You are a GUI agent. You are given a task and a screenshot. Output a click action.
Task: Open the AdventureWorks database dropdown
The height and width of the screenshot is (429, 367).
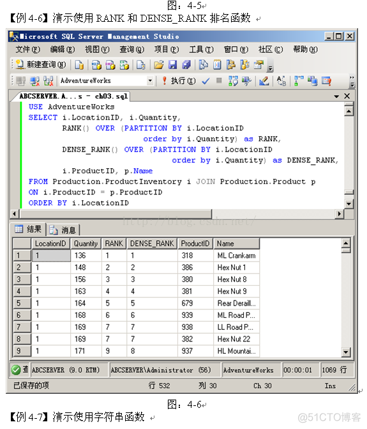click(150, 81)
